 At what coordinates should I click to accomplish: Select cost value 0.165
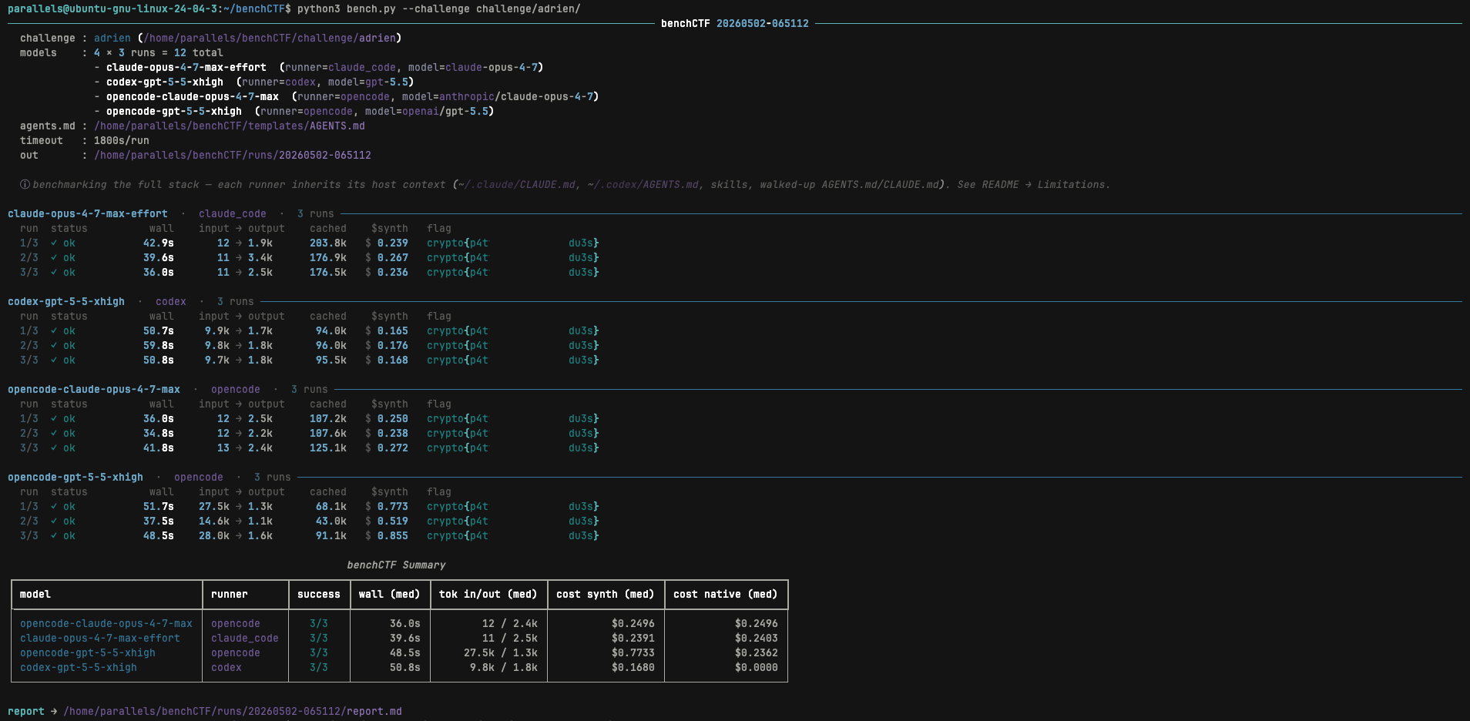click(x=393, y=330)
